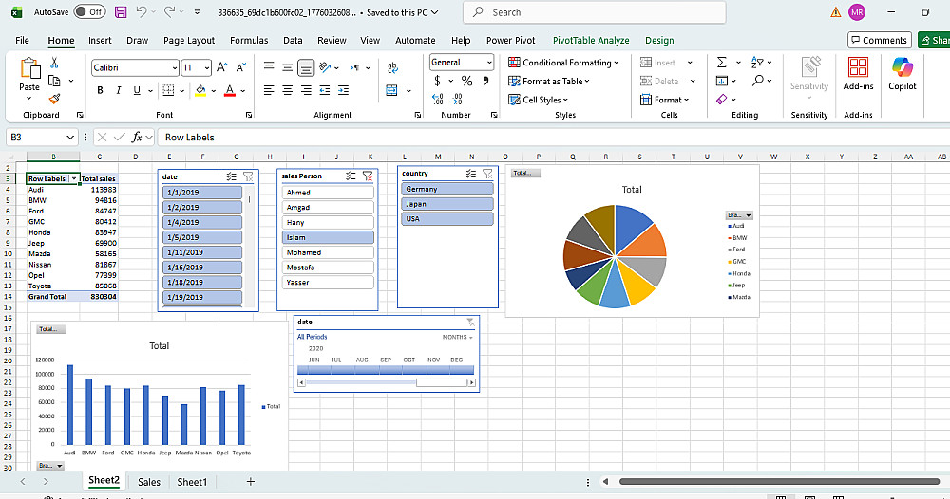Expand Conditional Formatting menu
The height and width of the screenshot is (499, 950).
[563, 63]
